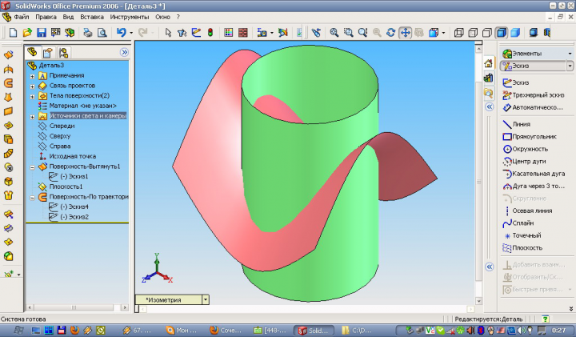Open the *Изометрия view dropdown

pos(206,299)
